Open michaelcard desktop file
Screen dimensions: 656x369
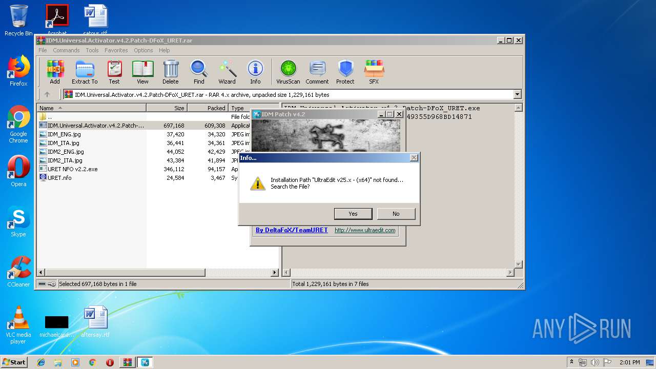(57, 326)
